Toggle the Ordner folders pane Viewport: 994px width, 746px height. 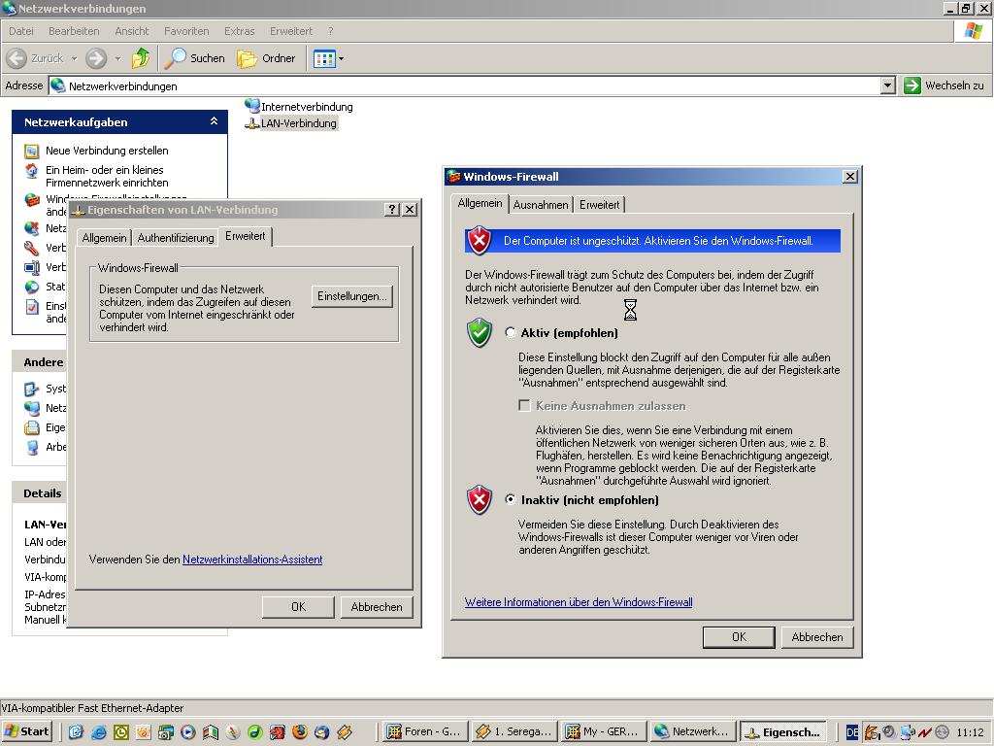(x=266, y=58)
